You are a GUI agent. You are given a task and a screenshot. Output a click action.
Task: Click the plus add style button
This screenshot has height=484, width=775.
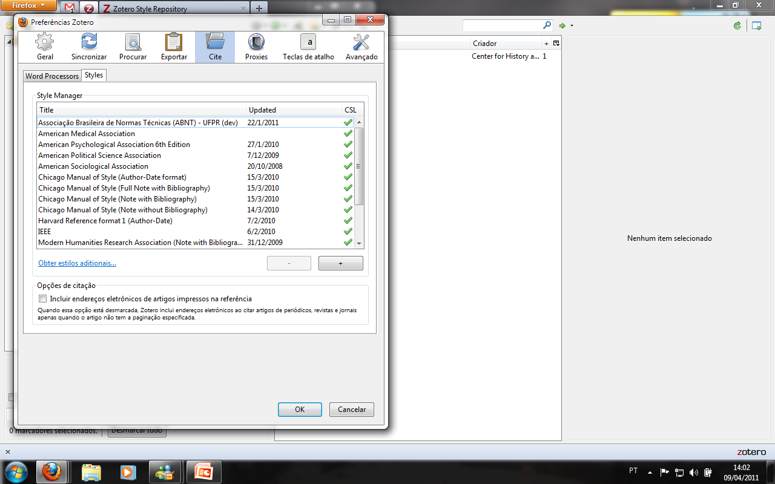click(341, 263)
